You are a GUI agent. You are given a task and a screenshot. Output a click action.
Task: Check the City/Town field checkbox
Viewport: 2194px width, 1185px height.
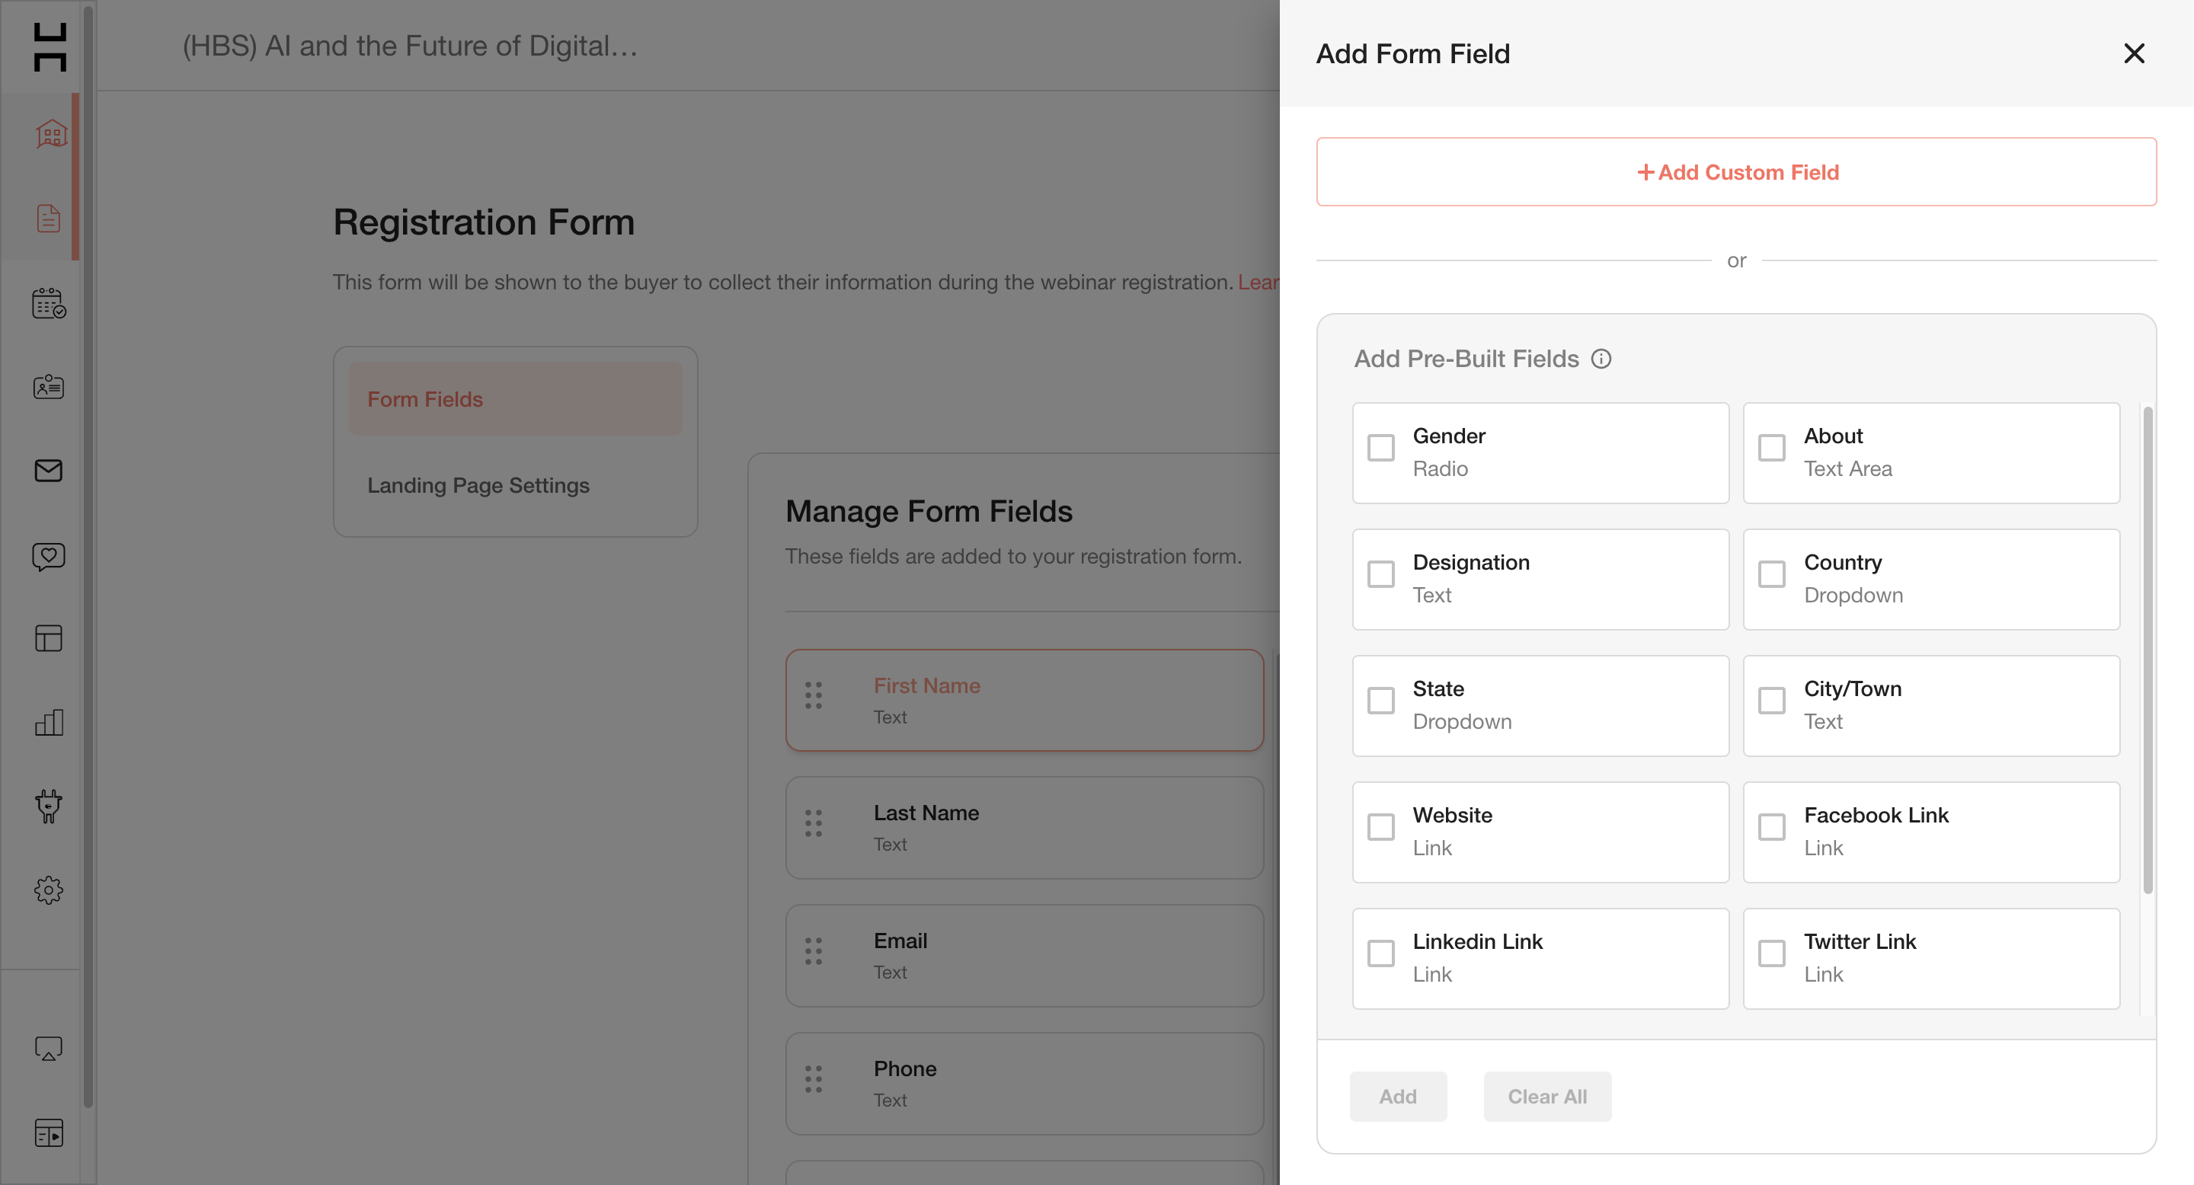coord(1771,701)
